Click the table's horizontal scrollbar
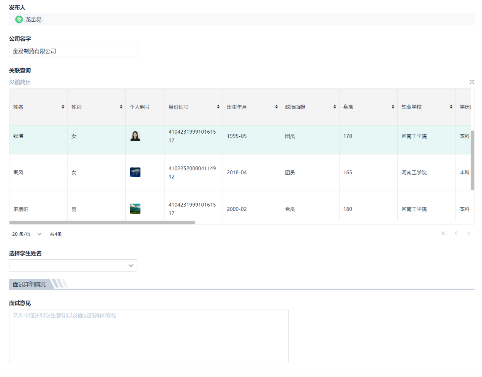The width and height of the screenshot is (482, 377). tap(102, 222)
